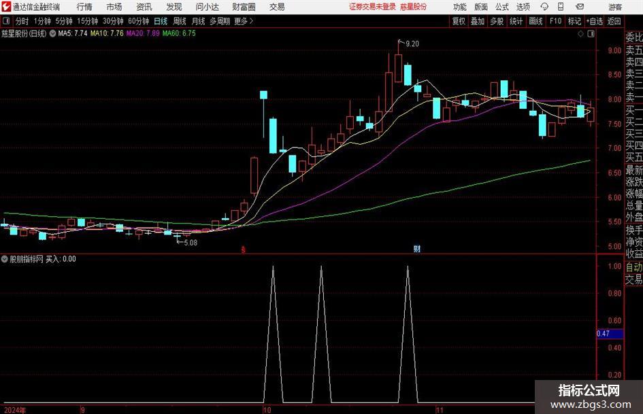Open the 版面 menu
The width and height of the screenshot is (643, 414).
[480, 7]
